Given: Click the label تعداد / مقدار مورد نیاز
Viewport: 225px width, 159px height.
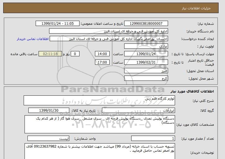Looking at the screenshot, I should (x=198, y=139).
